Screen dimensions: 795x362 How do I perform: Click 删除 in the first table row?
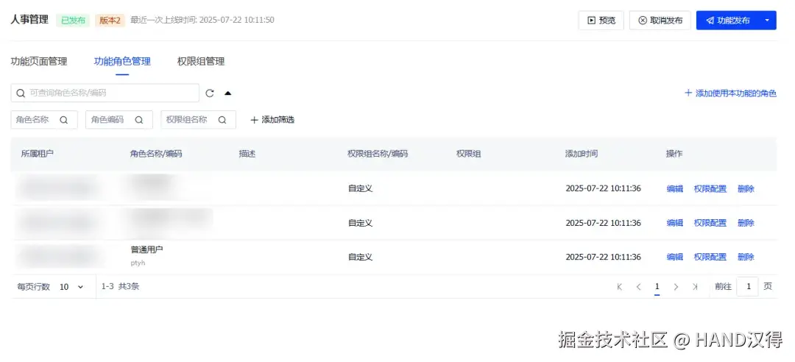point(746,188)
